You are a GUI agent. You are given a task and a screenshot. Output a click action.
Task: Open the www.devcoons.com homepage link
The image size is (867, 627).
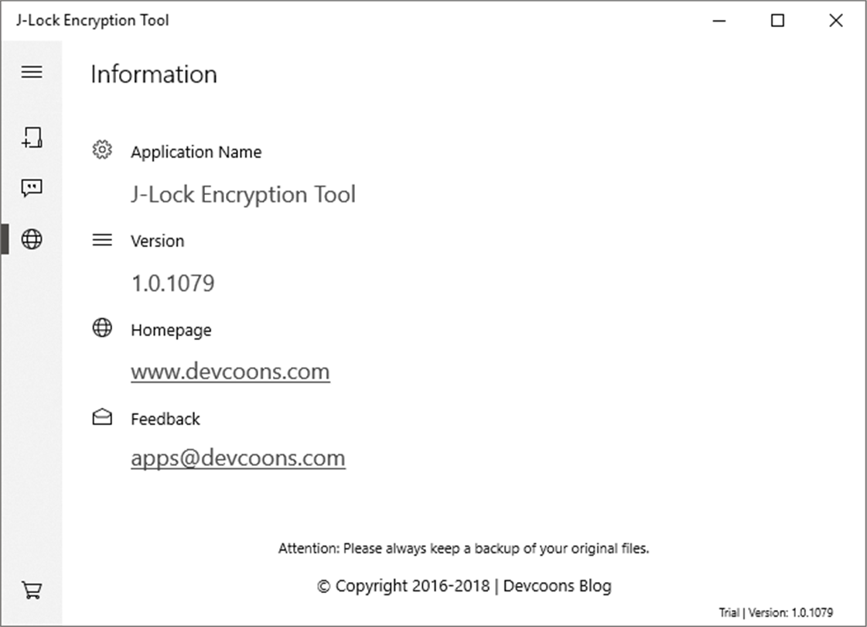click(230, 372)
